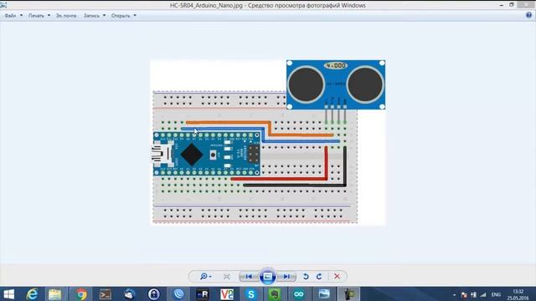The width and height of the screenshot is (536, 301).
Task: Click the Arduino Nano board in the picture
Action: (207, 154)
